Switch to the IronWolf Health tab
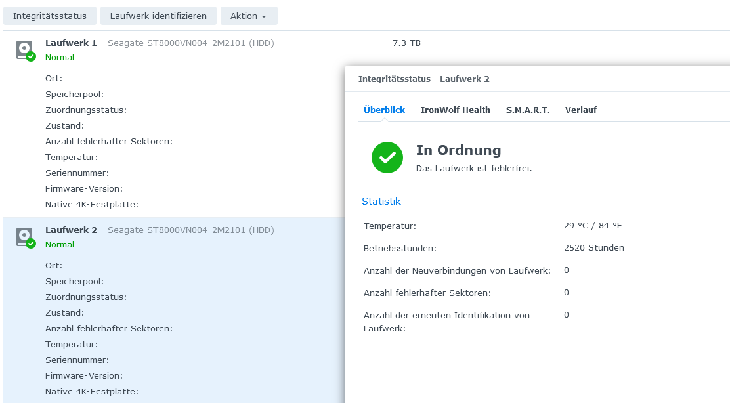Image resolution: width=730 pixels, height=403 pixels. [x=456, y=110]
